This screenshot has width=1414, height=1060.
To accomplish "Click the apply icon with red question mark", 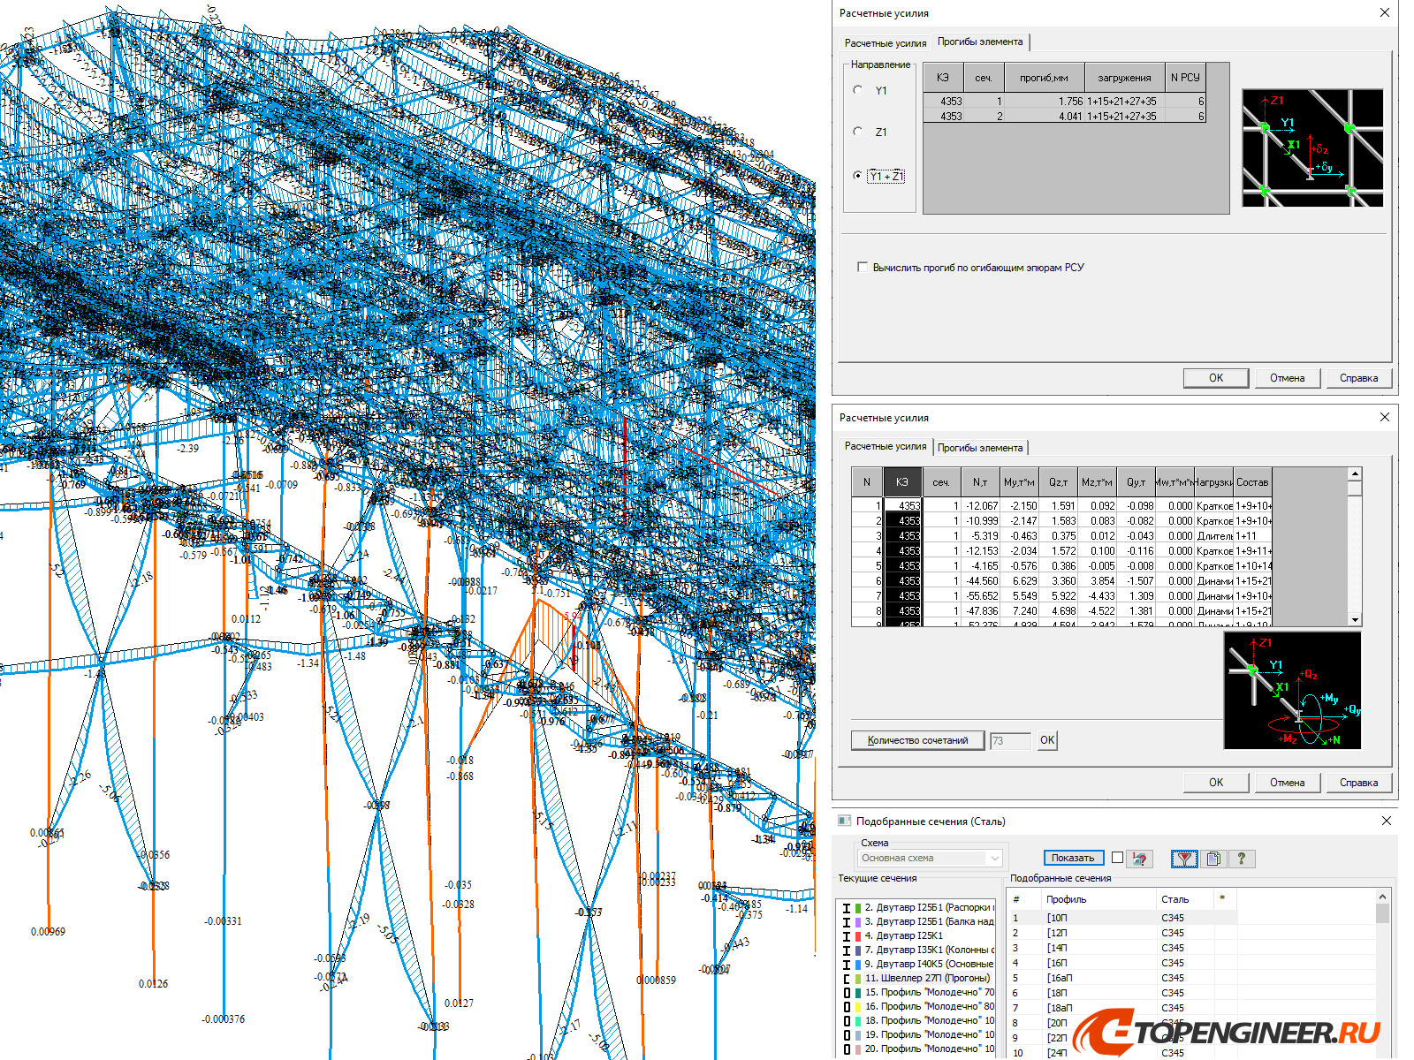I will 1141,859.
